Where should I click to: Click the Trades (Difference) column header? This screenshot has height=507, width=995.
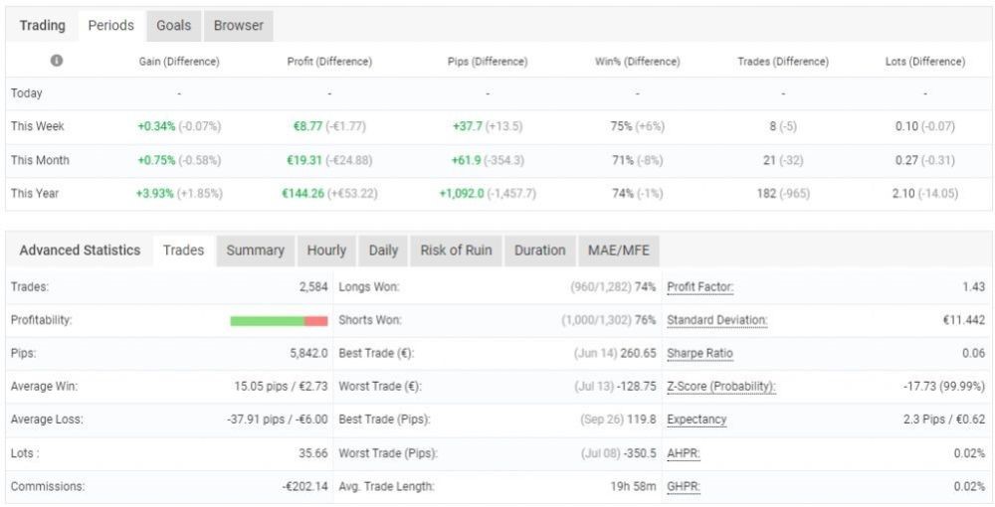point(783,62)
